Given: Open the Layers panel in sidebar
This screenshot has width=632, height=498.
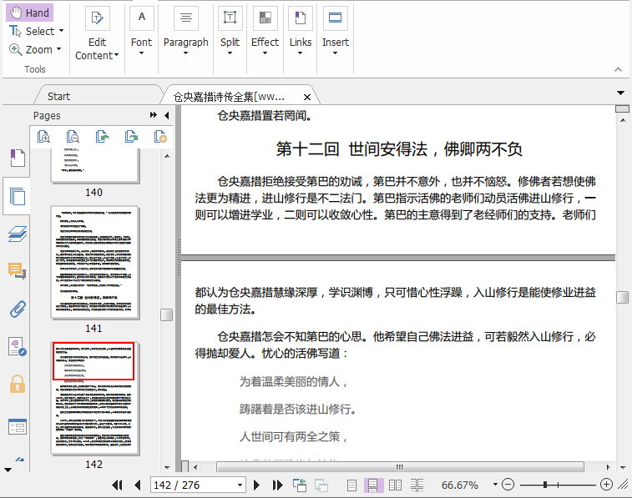Looking at the screenshot, I should (x=17, y=234).
